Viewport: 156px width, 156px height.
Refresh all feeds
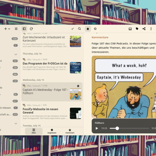coord(31,29)
